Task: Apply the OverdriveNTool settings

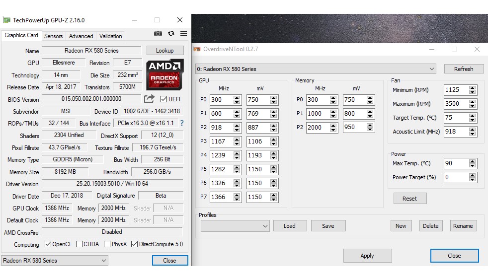Action: tap(368, 256)
